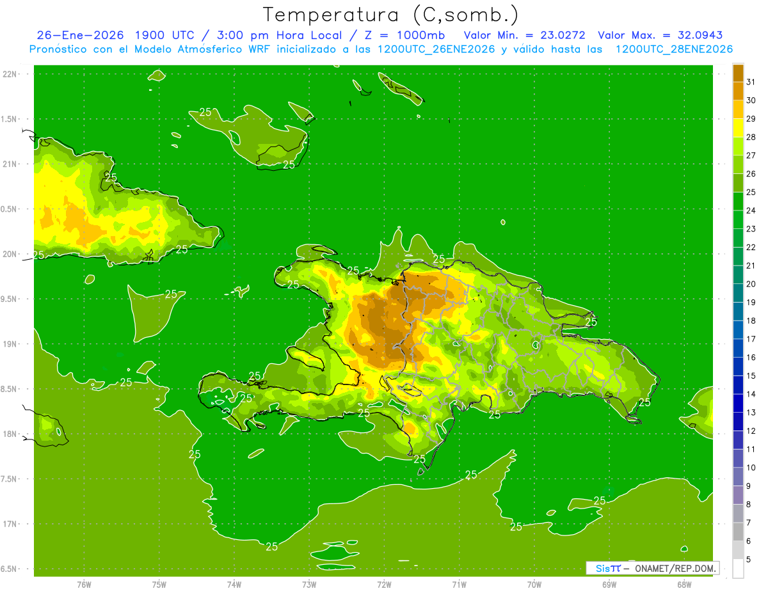This screenshot has height=593, width=768.
Task: Click legend swatch between 30 and 31
Action: (738, 91)
